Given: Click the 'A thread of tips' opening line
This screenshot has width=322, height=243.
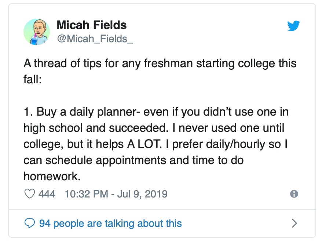Looking at the screenshot, I should [x=160, y=63].
